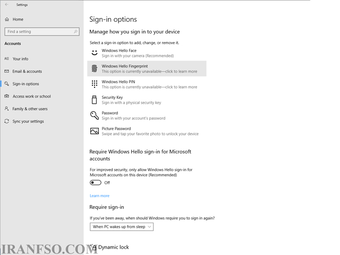This screenshot has width=340, height=255.
Task: Click the Sync your settings arrows icon
Action: coord(7,121)
